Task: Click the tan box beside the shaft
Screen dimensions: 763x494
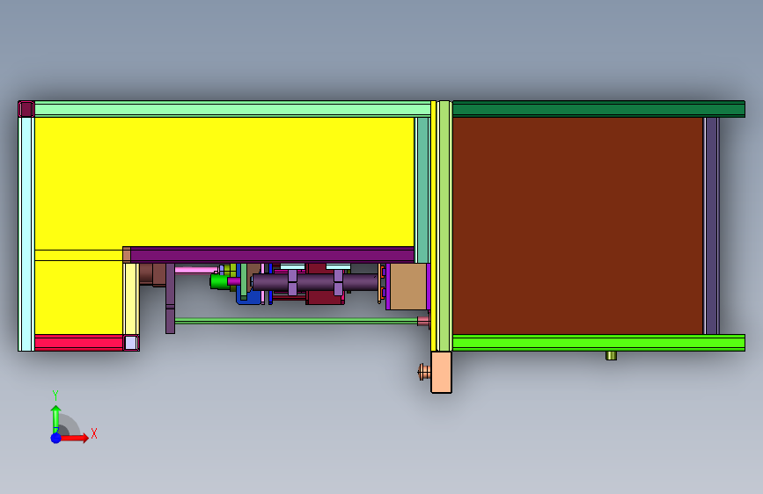Action: click(x=407, y=287)
